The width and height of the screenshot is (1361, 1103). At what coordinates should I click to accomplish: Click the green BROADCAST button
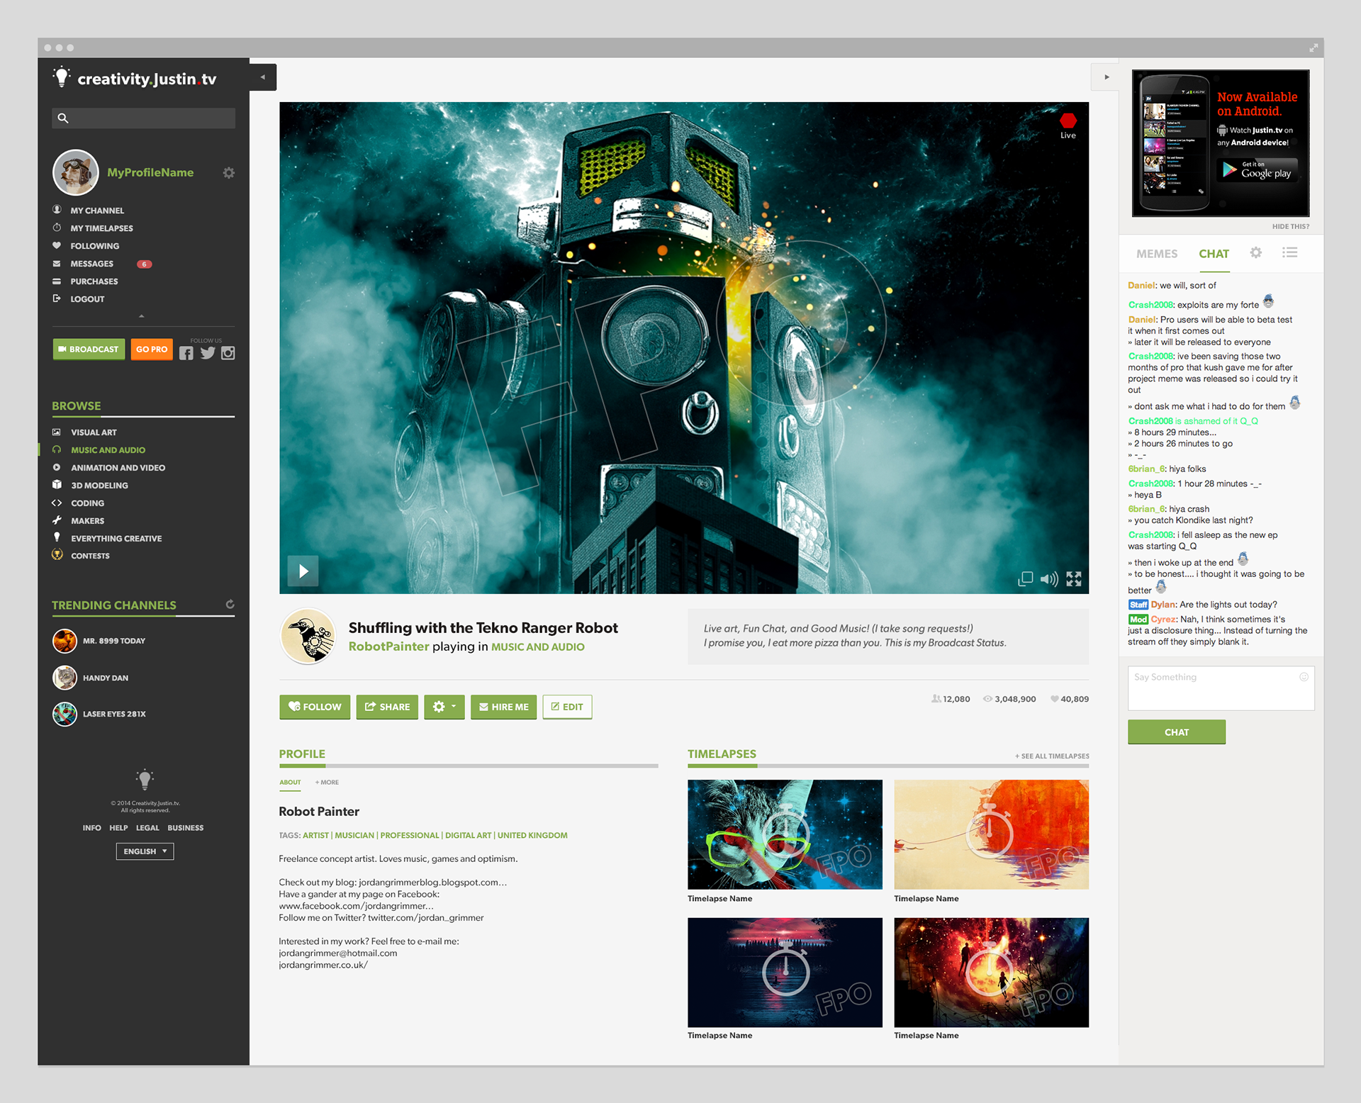click(x=89, y=349)
